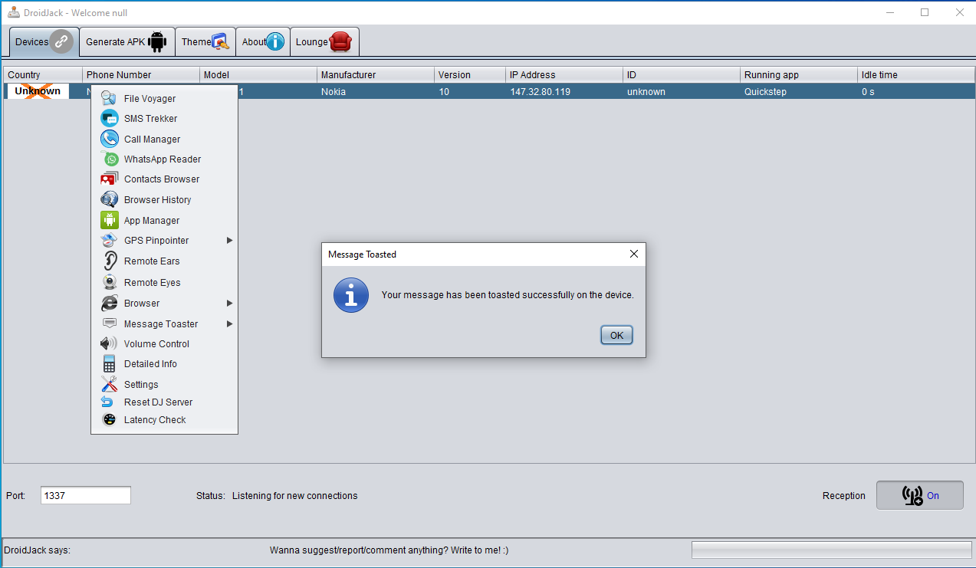
Task: Open Settings from the context menu
Action: 164,384
